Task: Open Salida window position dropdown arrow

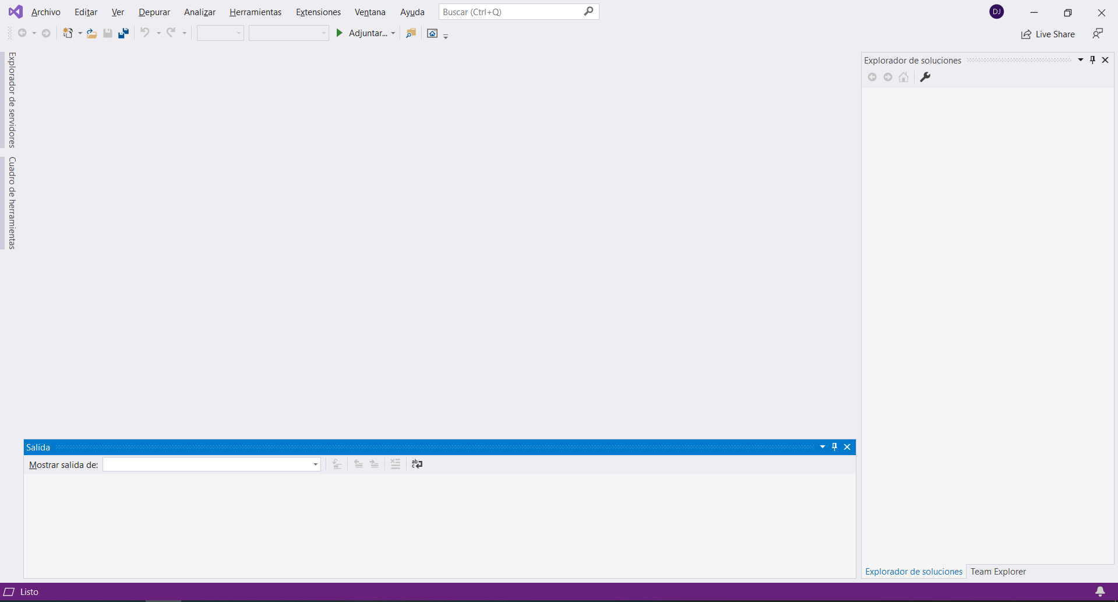Action: pyautogui.click(x=823, y=447)
